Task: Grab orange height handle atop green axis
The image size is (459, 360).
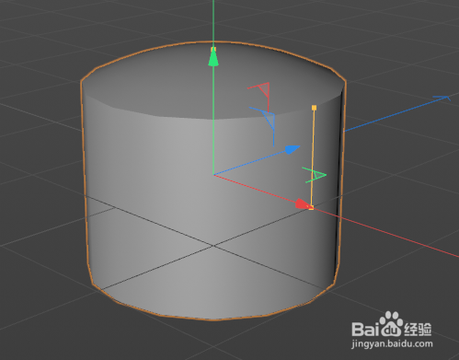Action: pyautogui.click(x=213, y=49)
